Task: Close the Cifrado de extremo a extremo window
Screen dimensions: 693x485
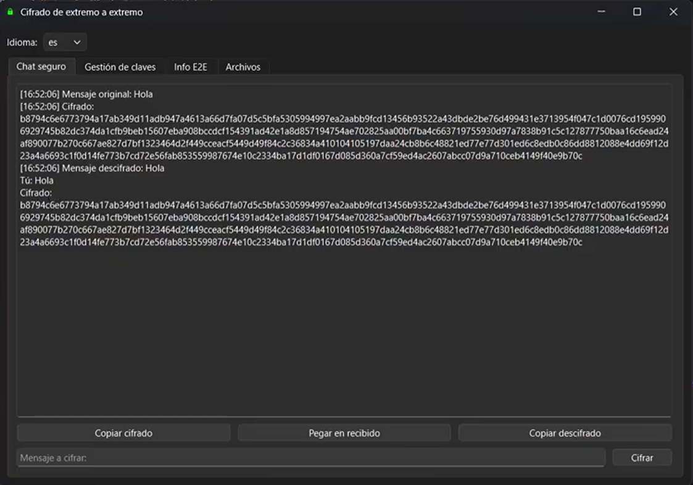Action: coord(673,12)
